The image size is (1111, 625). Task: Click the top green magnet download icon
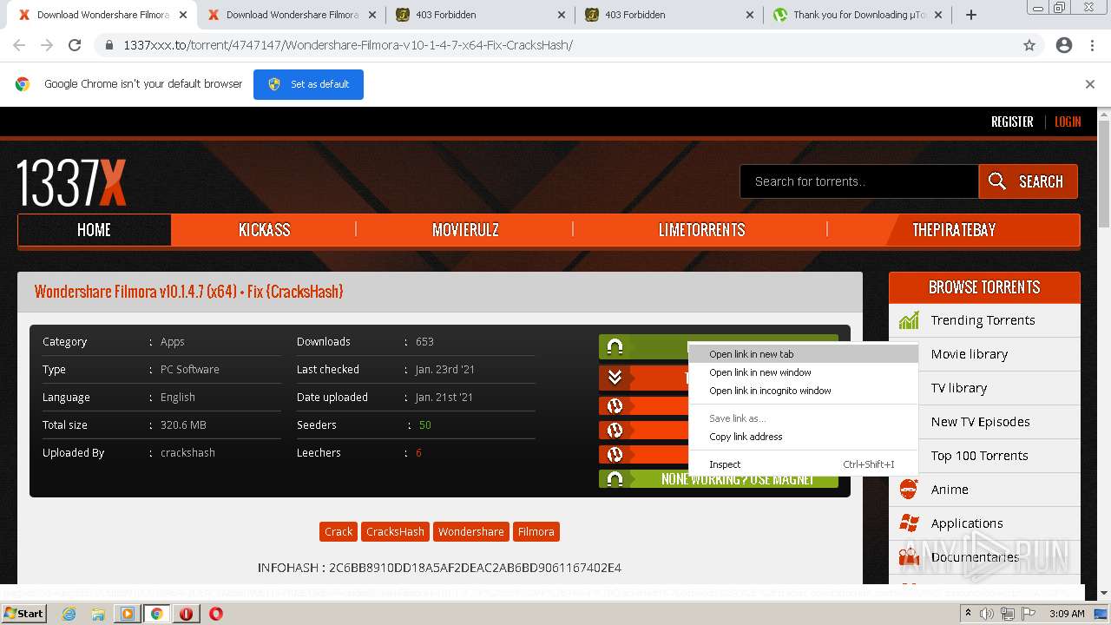pyautogui.click(x=615, y=347)
